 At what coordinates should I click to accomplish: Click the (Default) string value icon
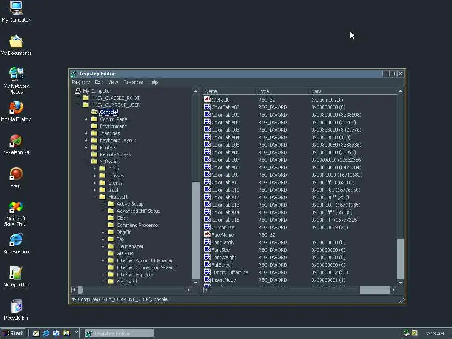pos(207,99)
